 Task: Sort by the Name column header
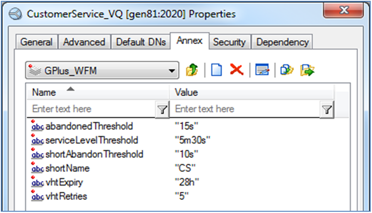click(98, 92)
